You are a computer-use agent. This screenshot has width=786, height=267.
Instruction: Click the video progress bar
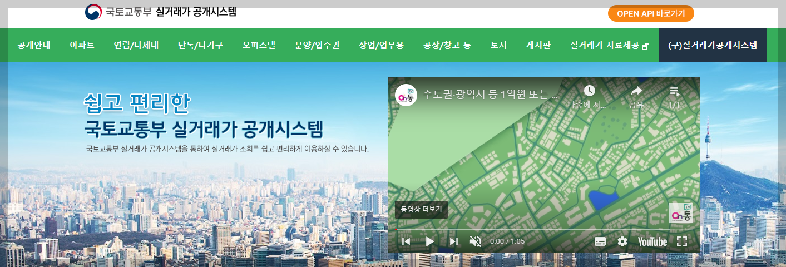pos(543,229)
